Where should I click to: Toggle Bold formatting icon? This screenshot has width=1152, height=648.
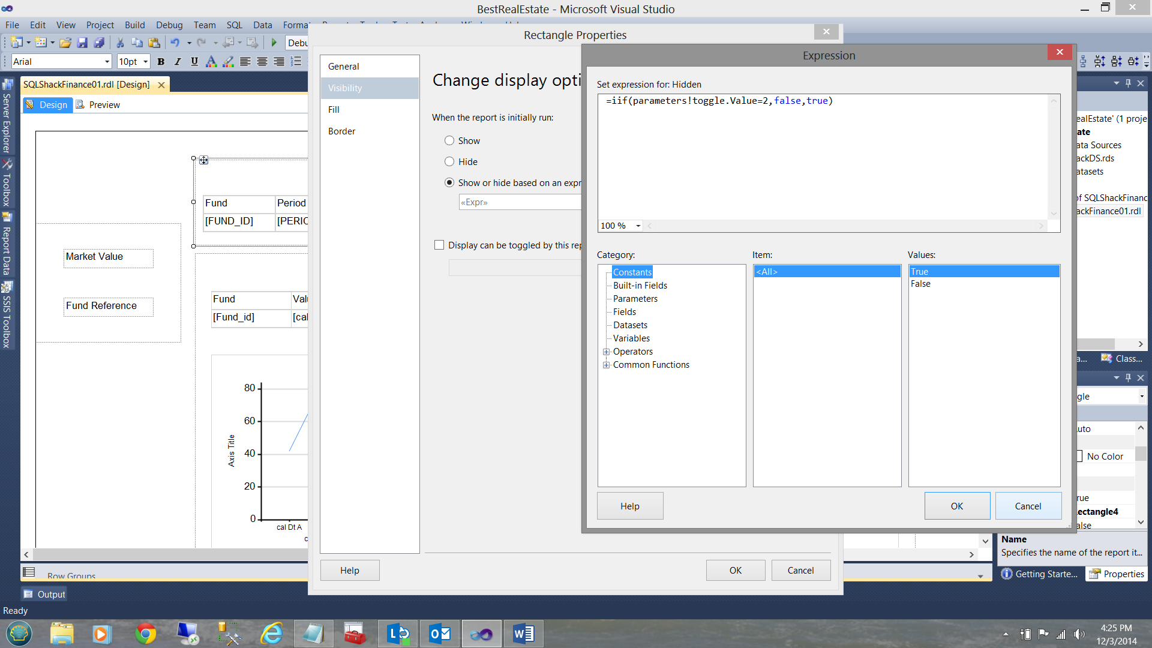coord(161,61)
